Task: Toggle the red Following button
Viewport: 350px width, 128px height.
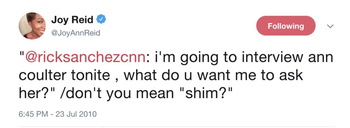Action: click(x=286, y=26)
